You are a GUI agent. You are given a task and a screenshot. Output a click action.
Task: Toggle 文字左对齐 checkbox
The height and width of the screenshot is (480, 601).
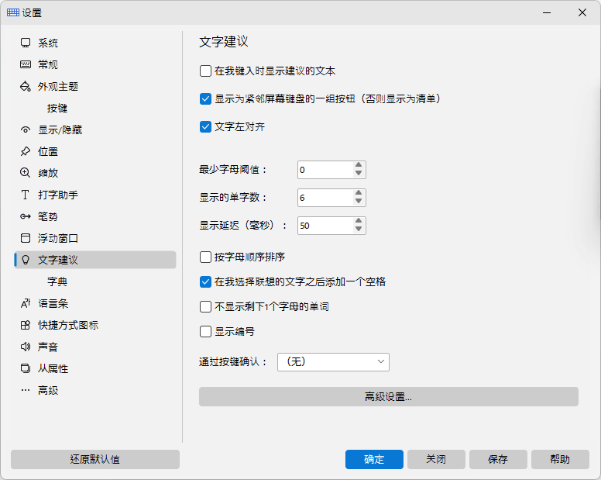[x=205, y=126]
